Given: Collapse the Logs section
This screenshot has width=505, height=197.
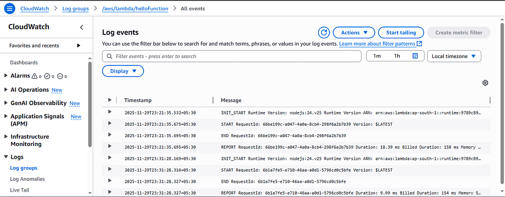Looking at the screenshot, I should pos(6,157).
